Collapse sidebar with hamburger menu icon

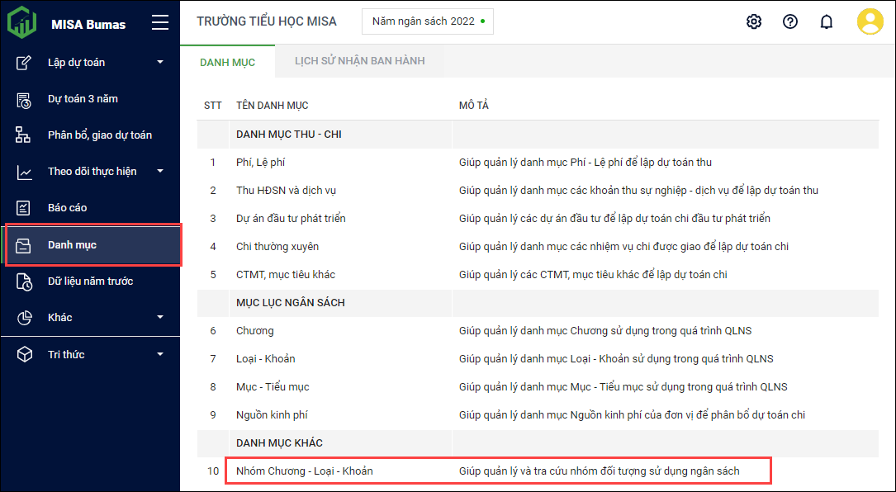pyautogui.click(x=160, y=23)
